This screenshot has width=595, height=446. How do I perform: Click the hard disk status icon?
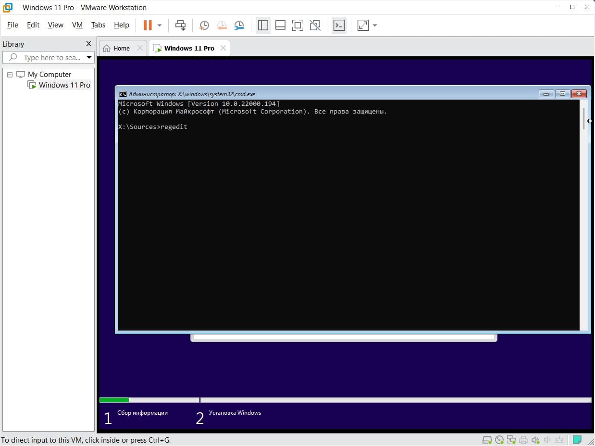click(x=487, y=440)
